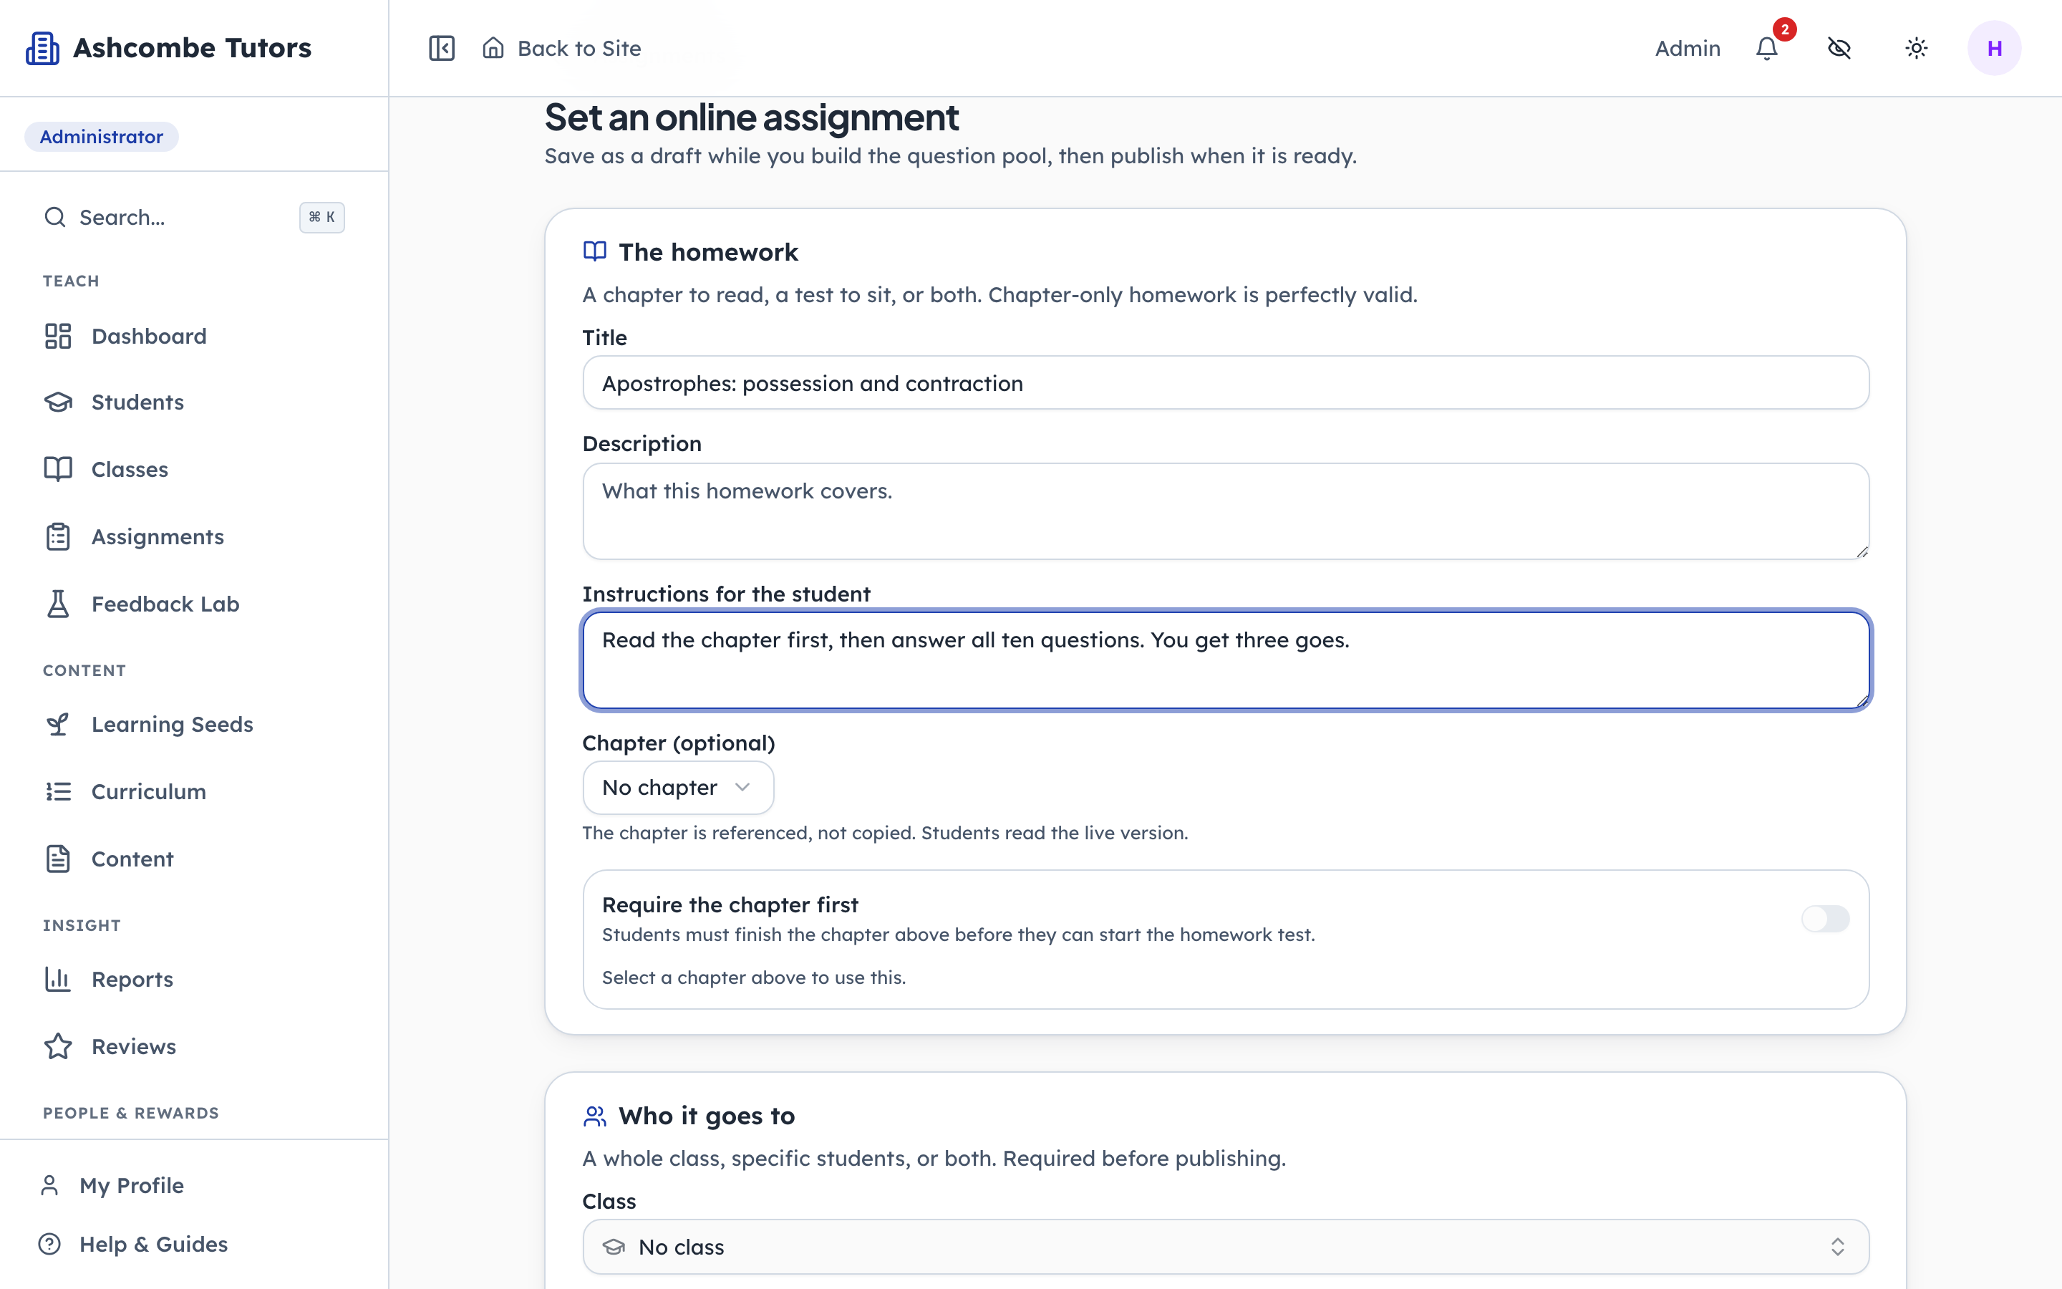Click the red notification count badge

(x=1784, y=29)
